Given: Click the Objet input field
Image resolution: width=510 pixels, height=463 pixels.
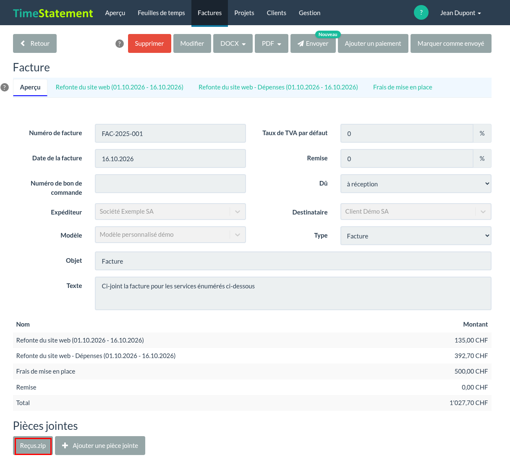Looking at the screenshot, I should [x=293, y=261].
